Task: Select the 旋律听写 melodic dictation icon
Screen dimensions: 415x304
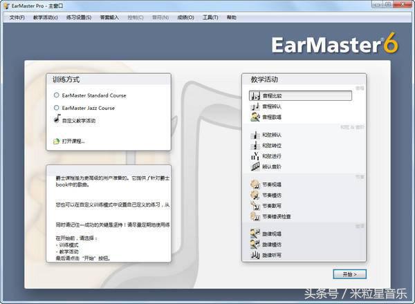Action: (255, 255)
